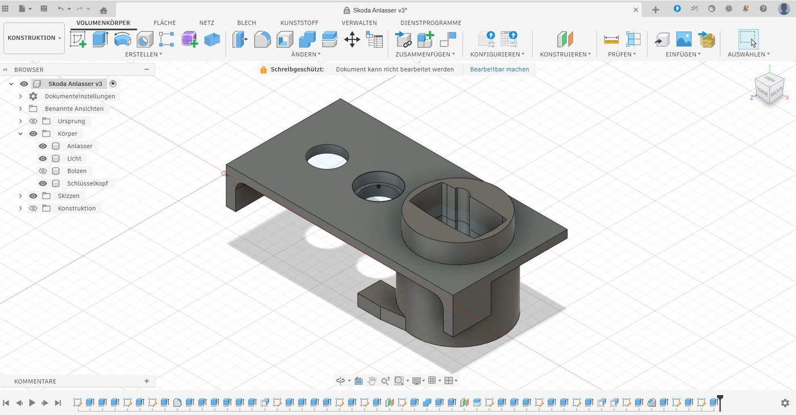Expand the Skizzen folder

point(20,195)
